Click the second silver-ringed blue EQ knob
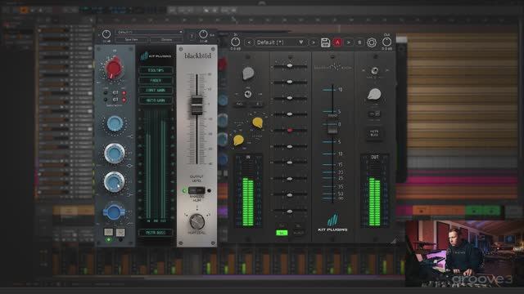Viewport: 524px width, 294px height. coord(115,153)
